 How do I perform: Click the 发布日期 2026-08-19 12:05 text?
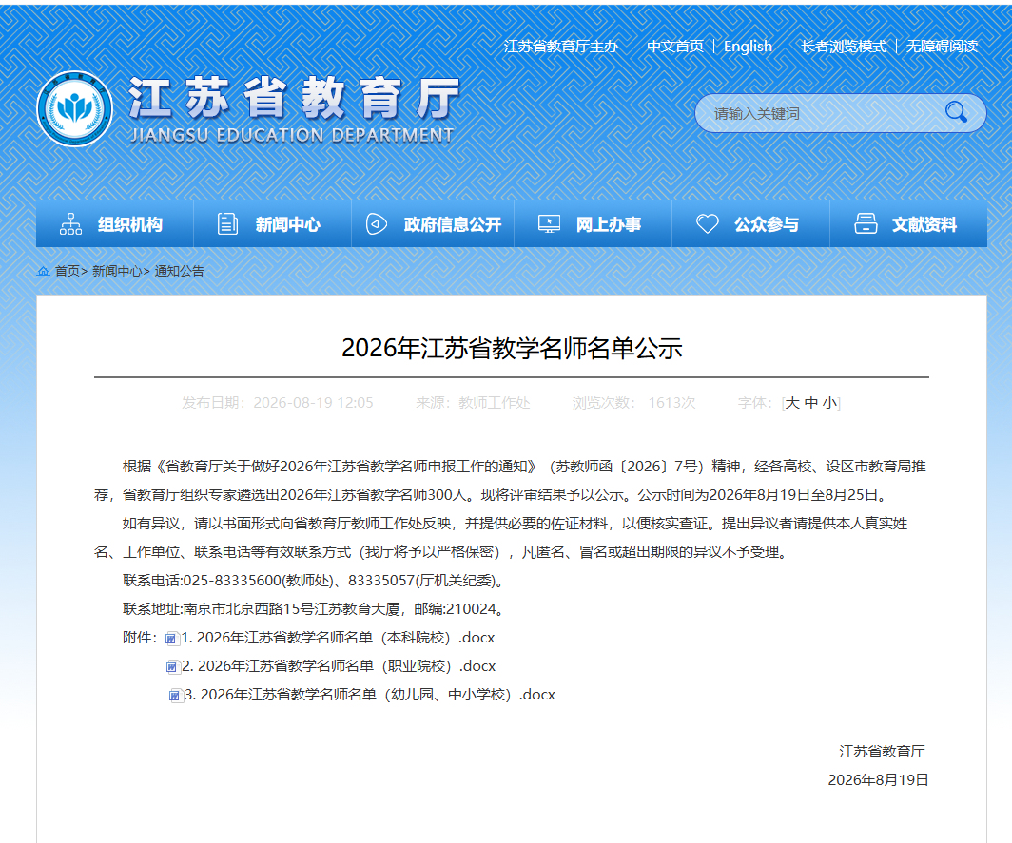(x=278, y=402)
